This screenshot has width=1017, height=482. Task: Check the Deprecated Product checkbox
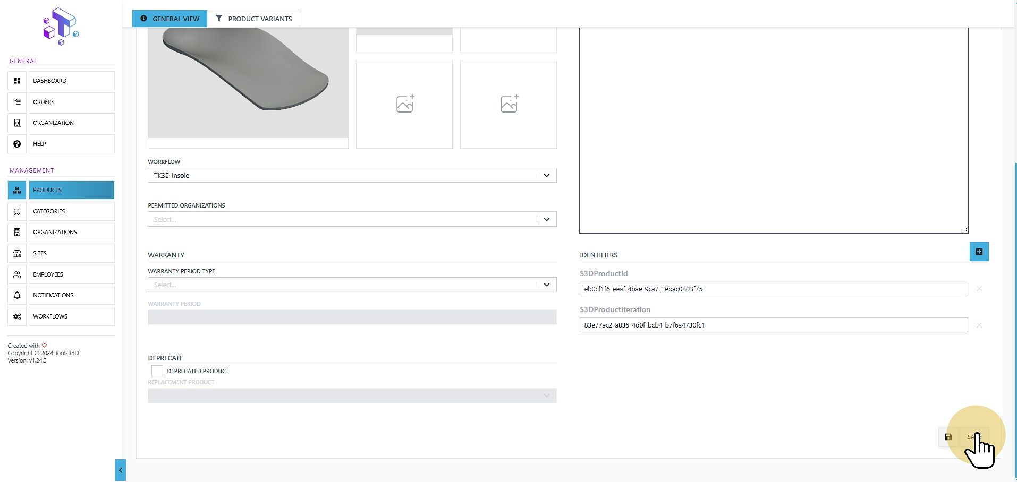pos(157,371)
